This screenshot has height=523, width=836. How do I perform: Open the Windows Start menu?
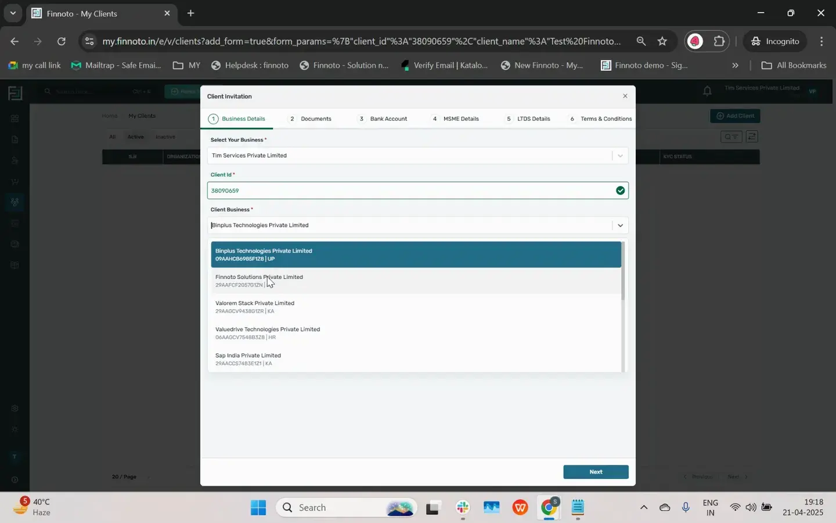[258, 508]
